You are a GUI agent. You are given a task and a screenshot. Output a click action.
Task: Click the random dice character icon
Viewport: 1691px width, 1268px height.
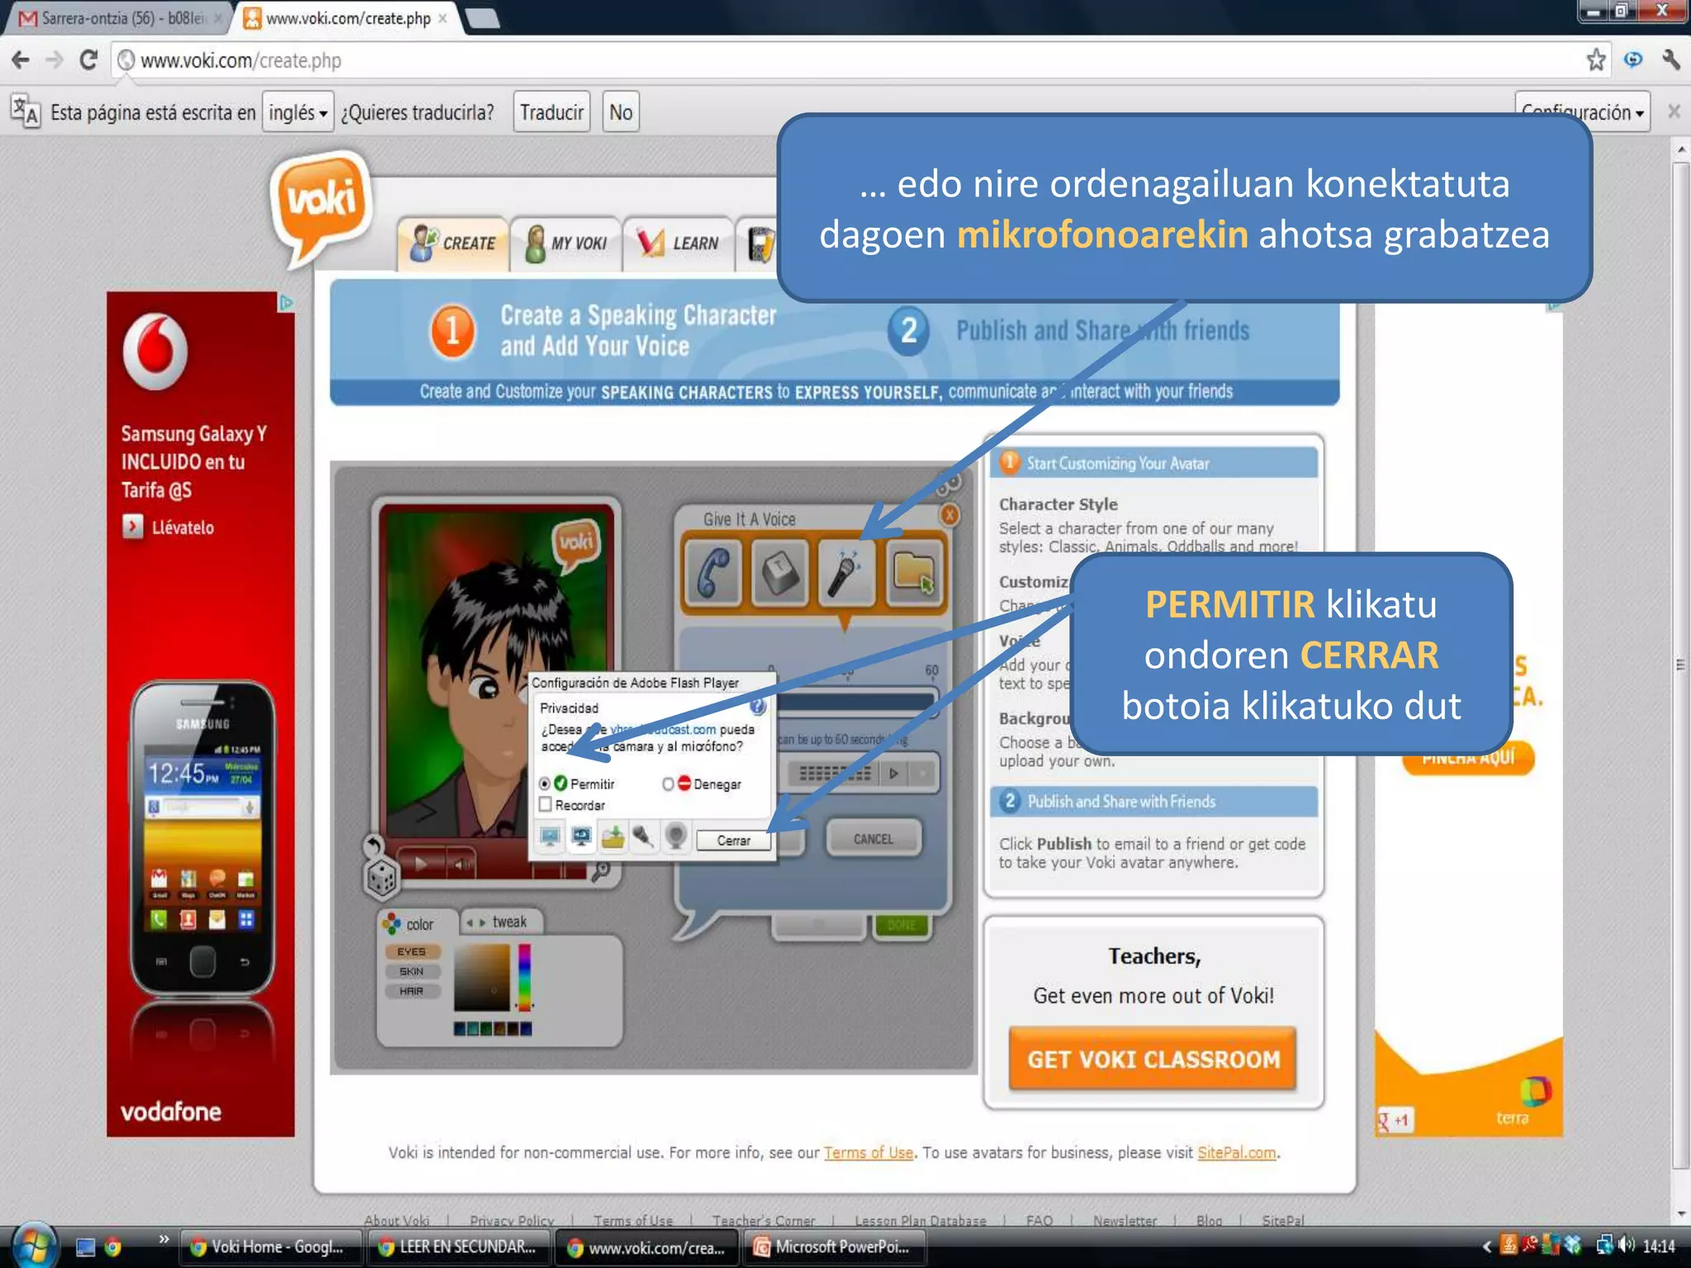[x=381, y=878]
